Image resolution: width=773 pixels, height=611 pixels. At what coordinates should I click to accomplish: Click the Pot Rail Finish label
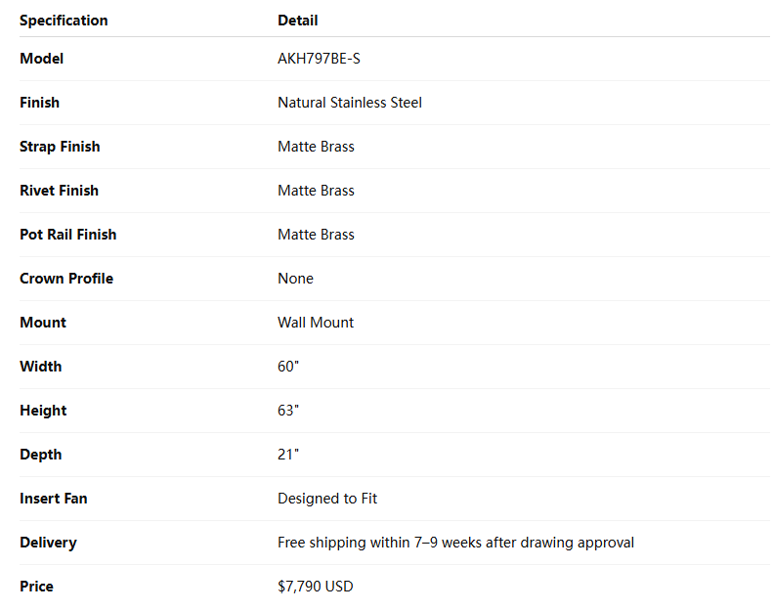coord(67,235)
